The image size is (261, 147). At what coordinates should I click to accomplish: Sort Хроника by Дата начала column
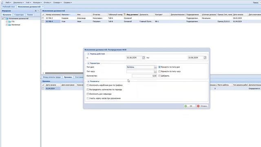point(53,85)
